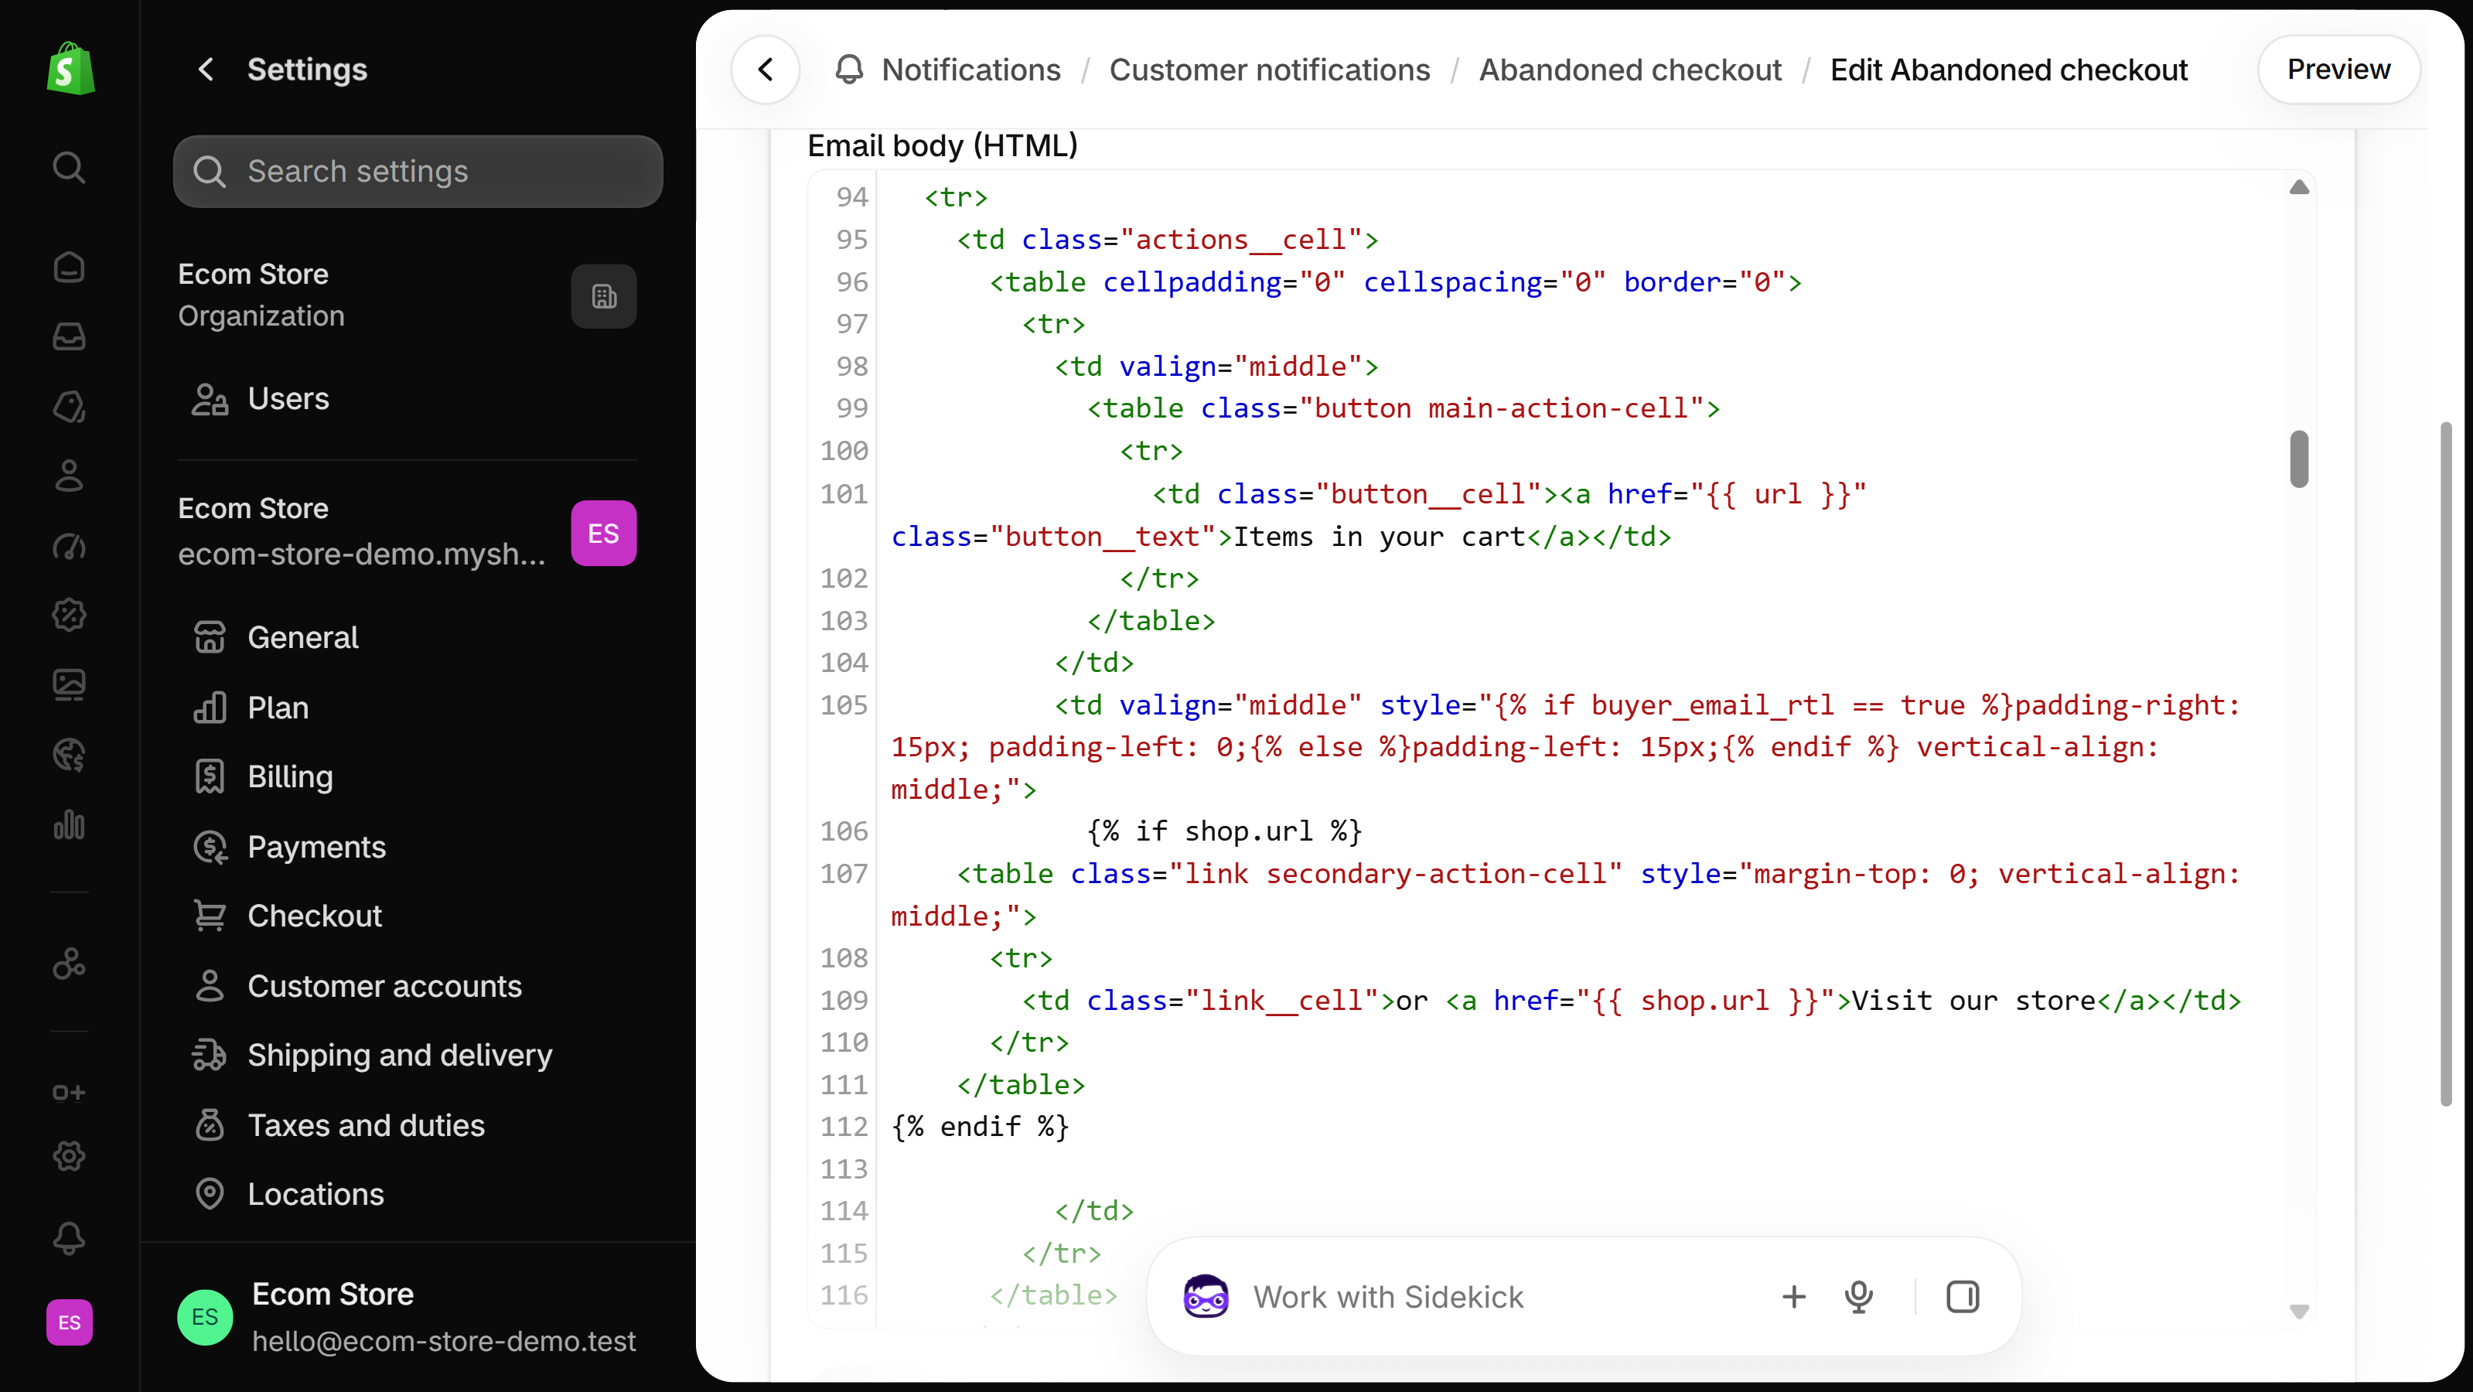Open Analytics bar chart icon
Image resolution: width=2473 pixels, height=1392 pixels.
69,824
